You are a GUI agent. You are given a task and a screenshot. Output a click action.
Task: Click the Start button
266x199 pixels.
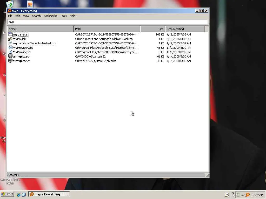click(x=7, y=194)
